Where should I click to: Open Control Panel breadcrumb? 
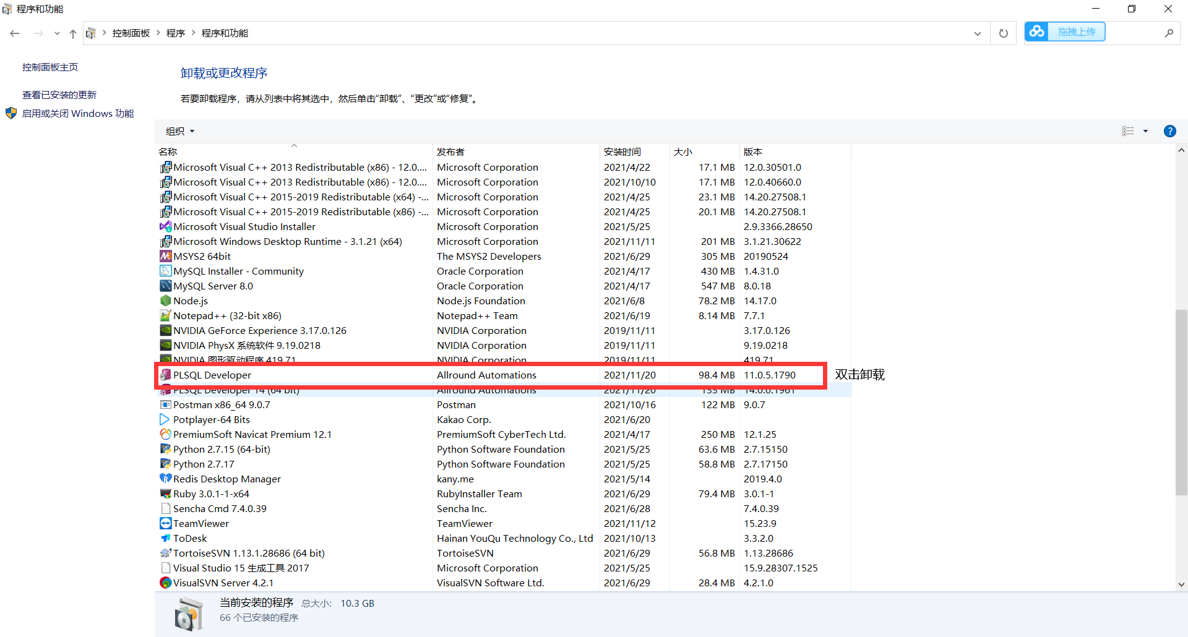pyautogui.click(x=131, y=33)
